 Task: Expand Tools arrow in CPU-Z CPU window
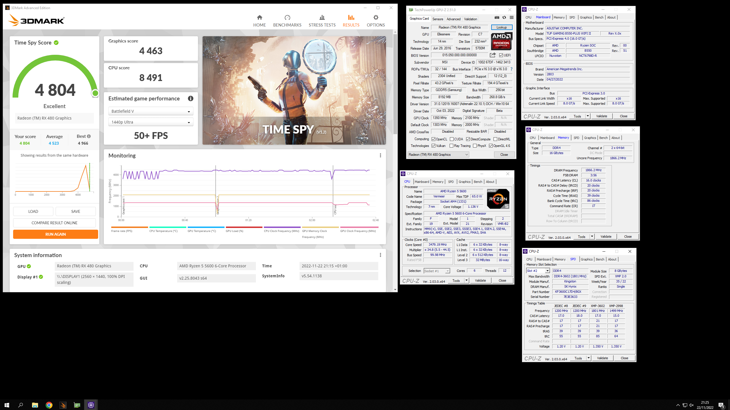(466, 280)
